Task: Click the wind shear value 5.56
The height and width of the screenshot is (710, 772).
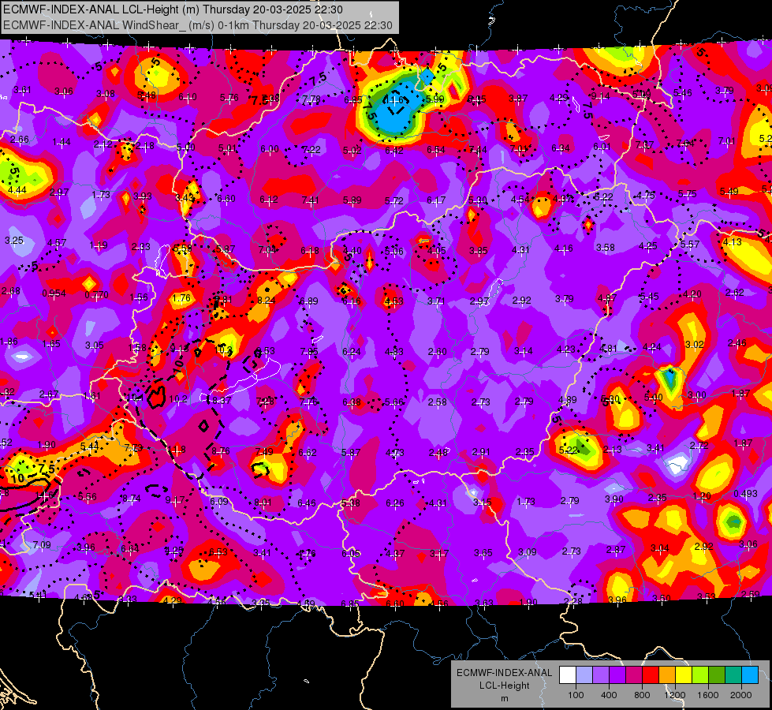Action: pyautogui.click(x=88, y=497)
